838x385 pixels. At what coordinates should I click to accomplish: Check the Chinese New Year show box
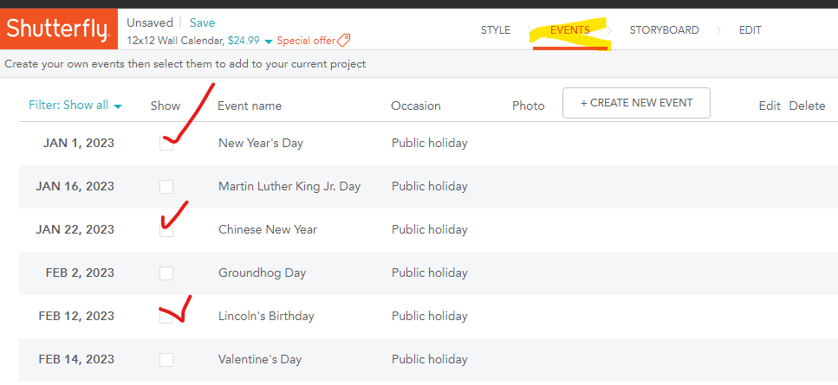click(166, 230)
